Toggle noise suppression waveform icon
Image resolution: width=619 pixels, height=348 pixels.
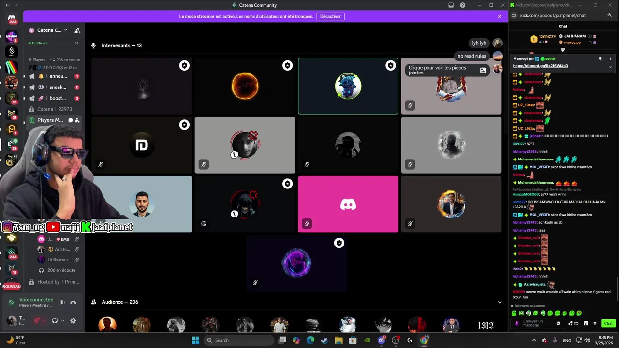pyautogui.click(x=61, y=302)
